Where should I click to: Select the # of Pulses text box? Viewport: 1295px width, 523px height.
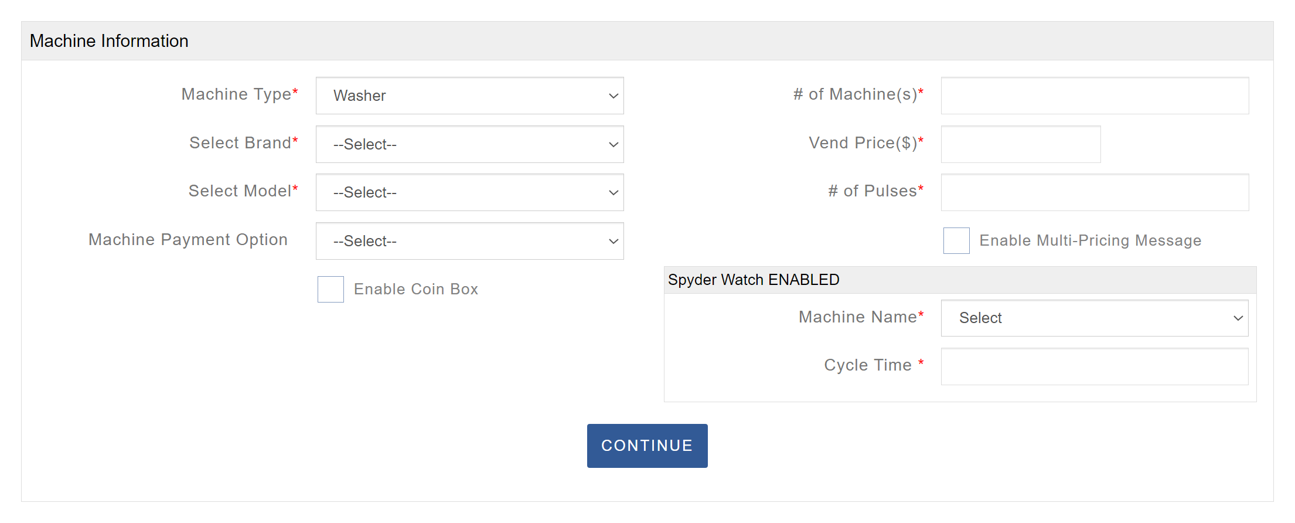coord(1095,192)
